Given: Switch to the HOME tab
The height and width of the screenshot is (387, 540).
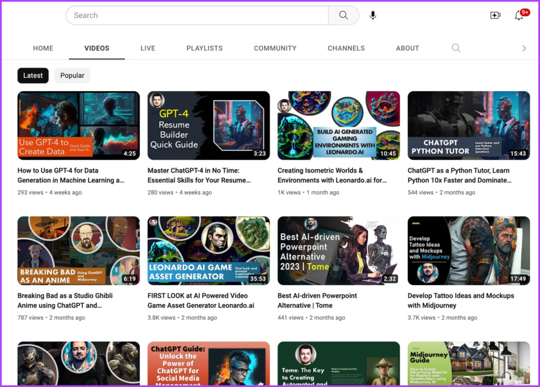Looking at the screenshot, I should click(43, 48).
